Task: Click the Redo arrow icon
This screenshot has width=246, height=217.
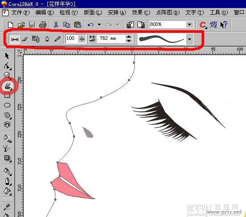Action: [109, 25]
